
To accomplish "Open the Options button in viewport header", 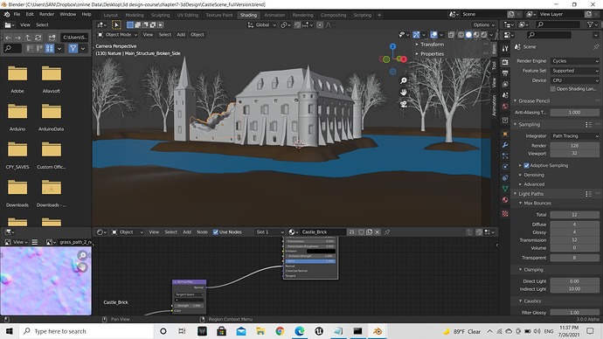I will (484, 24).
